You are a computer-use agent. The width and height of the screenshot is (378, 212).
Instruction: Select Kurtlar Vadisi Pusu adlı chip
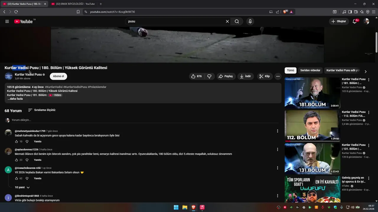pyautogui.click(x=343, y=70)
